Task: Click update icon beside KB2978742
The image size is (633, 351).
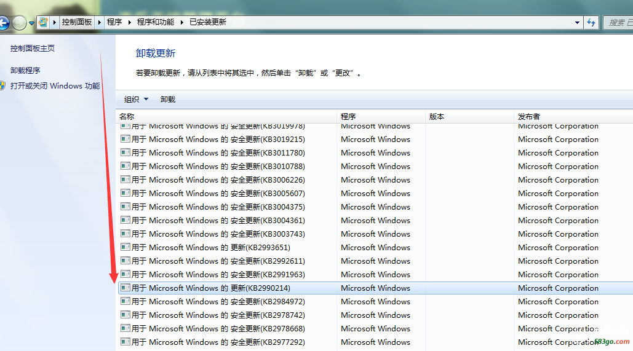Action: pos(125,315)
